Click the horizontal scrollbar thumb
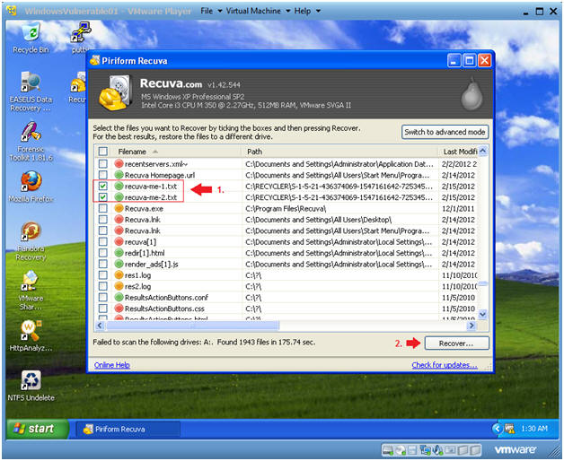Image resolution: width=564 pixels, height=461 pixels. point(192,326)
